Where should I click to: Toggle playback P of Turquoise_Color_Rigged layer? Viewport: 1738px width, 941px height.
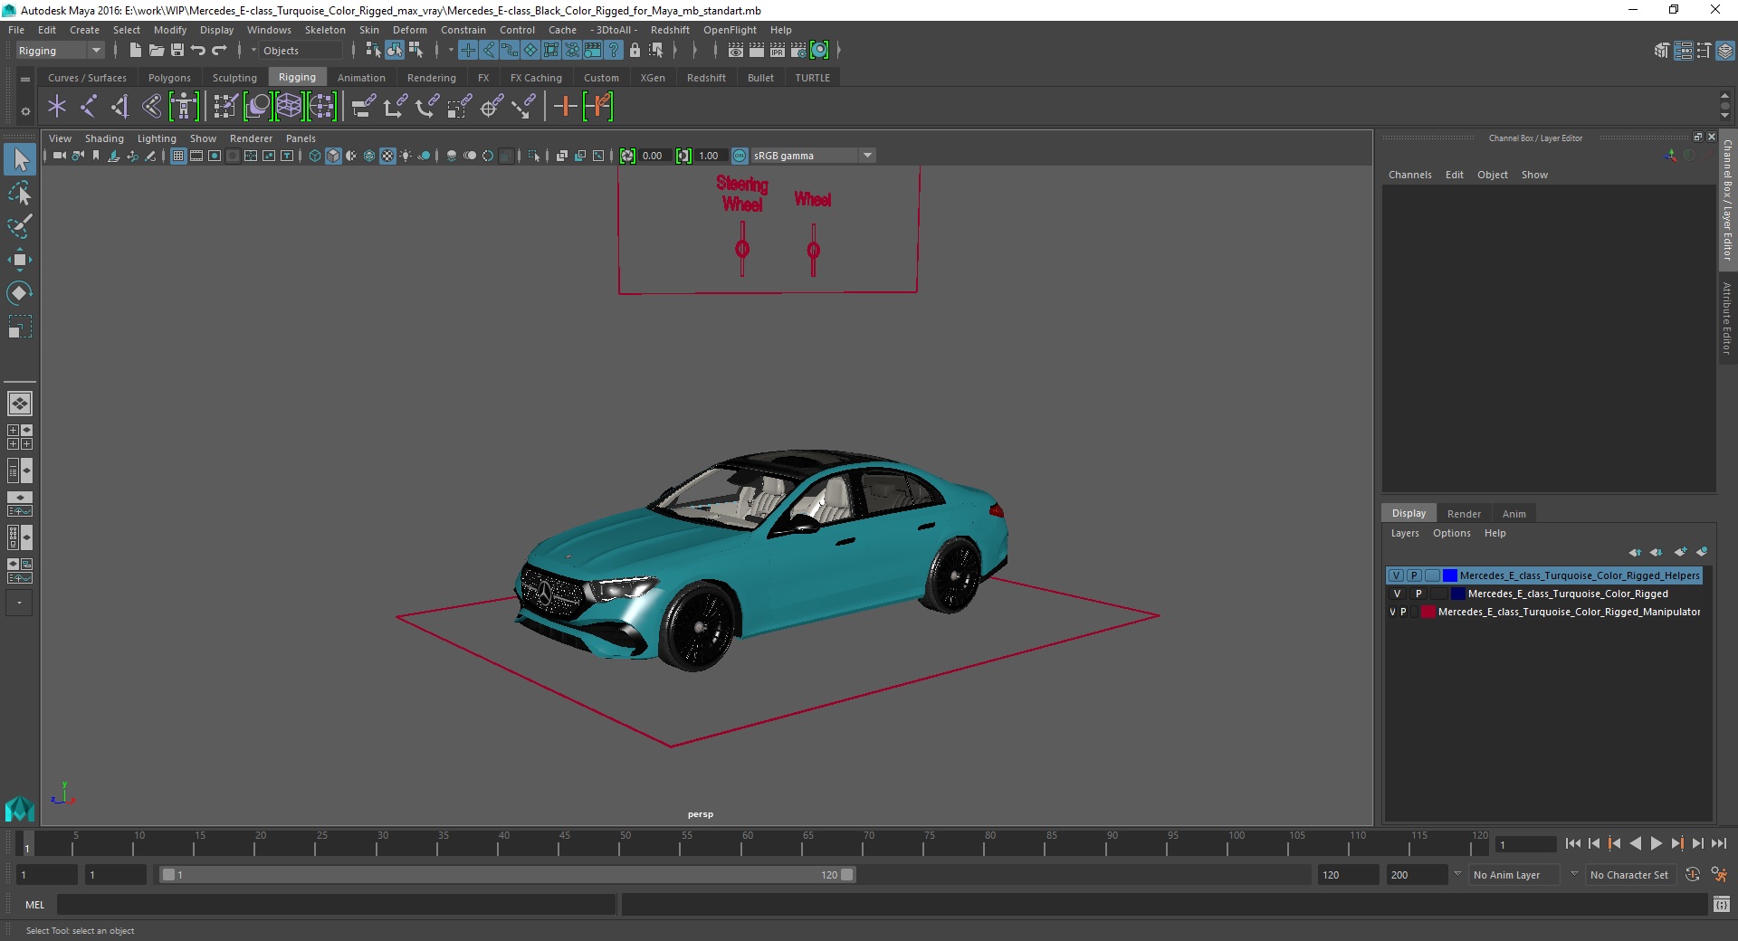pos(1418,594)
